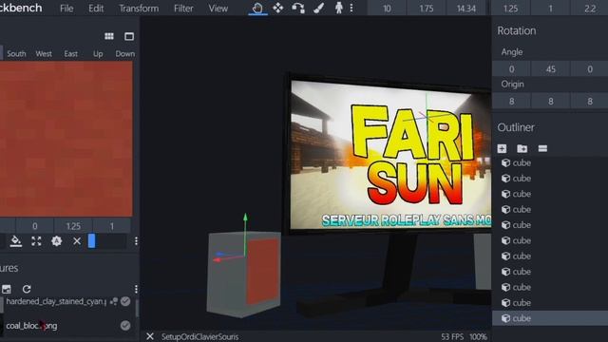Click the UV field showing 1.25
The image size is (608, 342).
[73, 226]
